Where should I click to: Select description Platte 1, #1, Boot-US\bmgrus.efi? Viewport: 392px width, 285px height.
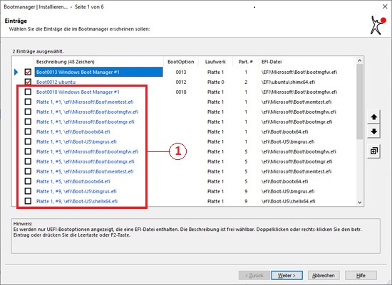click(76, 141)
